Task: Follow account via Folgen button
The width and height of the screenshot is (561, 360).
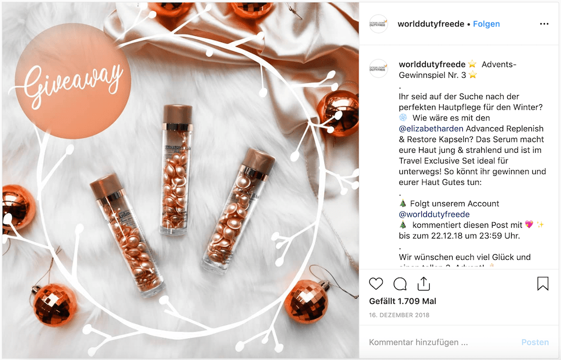Action: coord(486,24)
